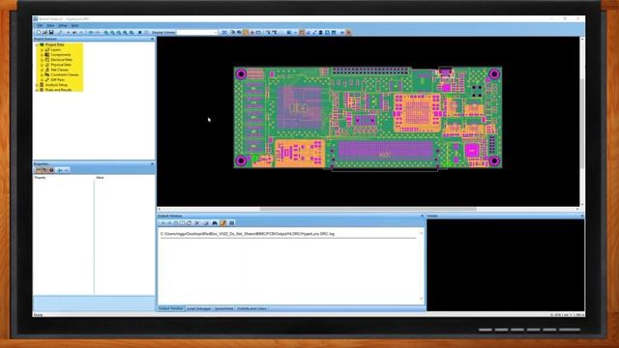Close the Project Explorer panel
619x348 pixels.
pos(153,39)
